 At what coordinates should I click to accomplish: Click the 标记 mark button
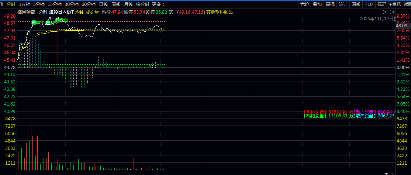pos(381,4)
